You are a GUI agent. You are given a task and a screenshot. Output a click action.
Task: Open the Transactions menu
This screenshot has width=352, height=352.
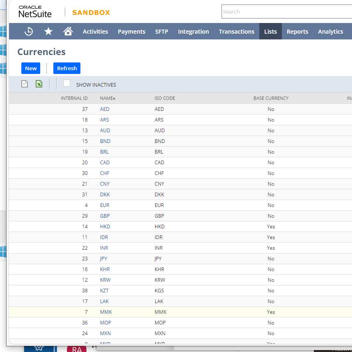[x=237, y=32]
